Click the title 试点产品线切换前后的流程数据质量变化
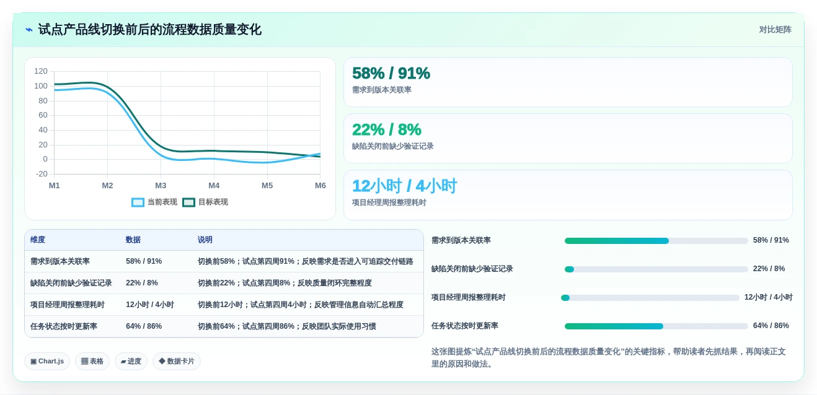The image size is (817, 395). [x=149, y=30]
